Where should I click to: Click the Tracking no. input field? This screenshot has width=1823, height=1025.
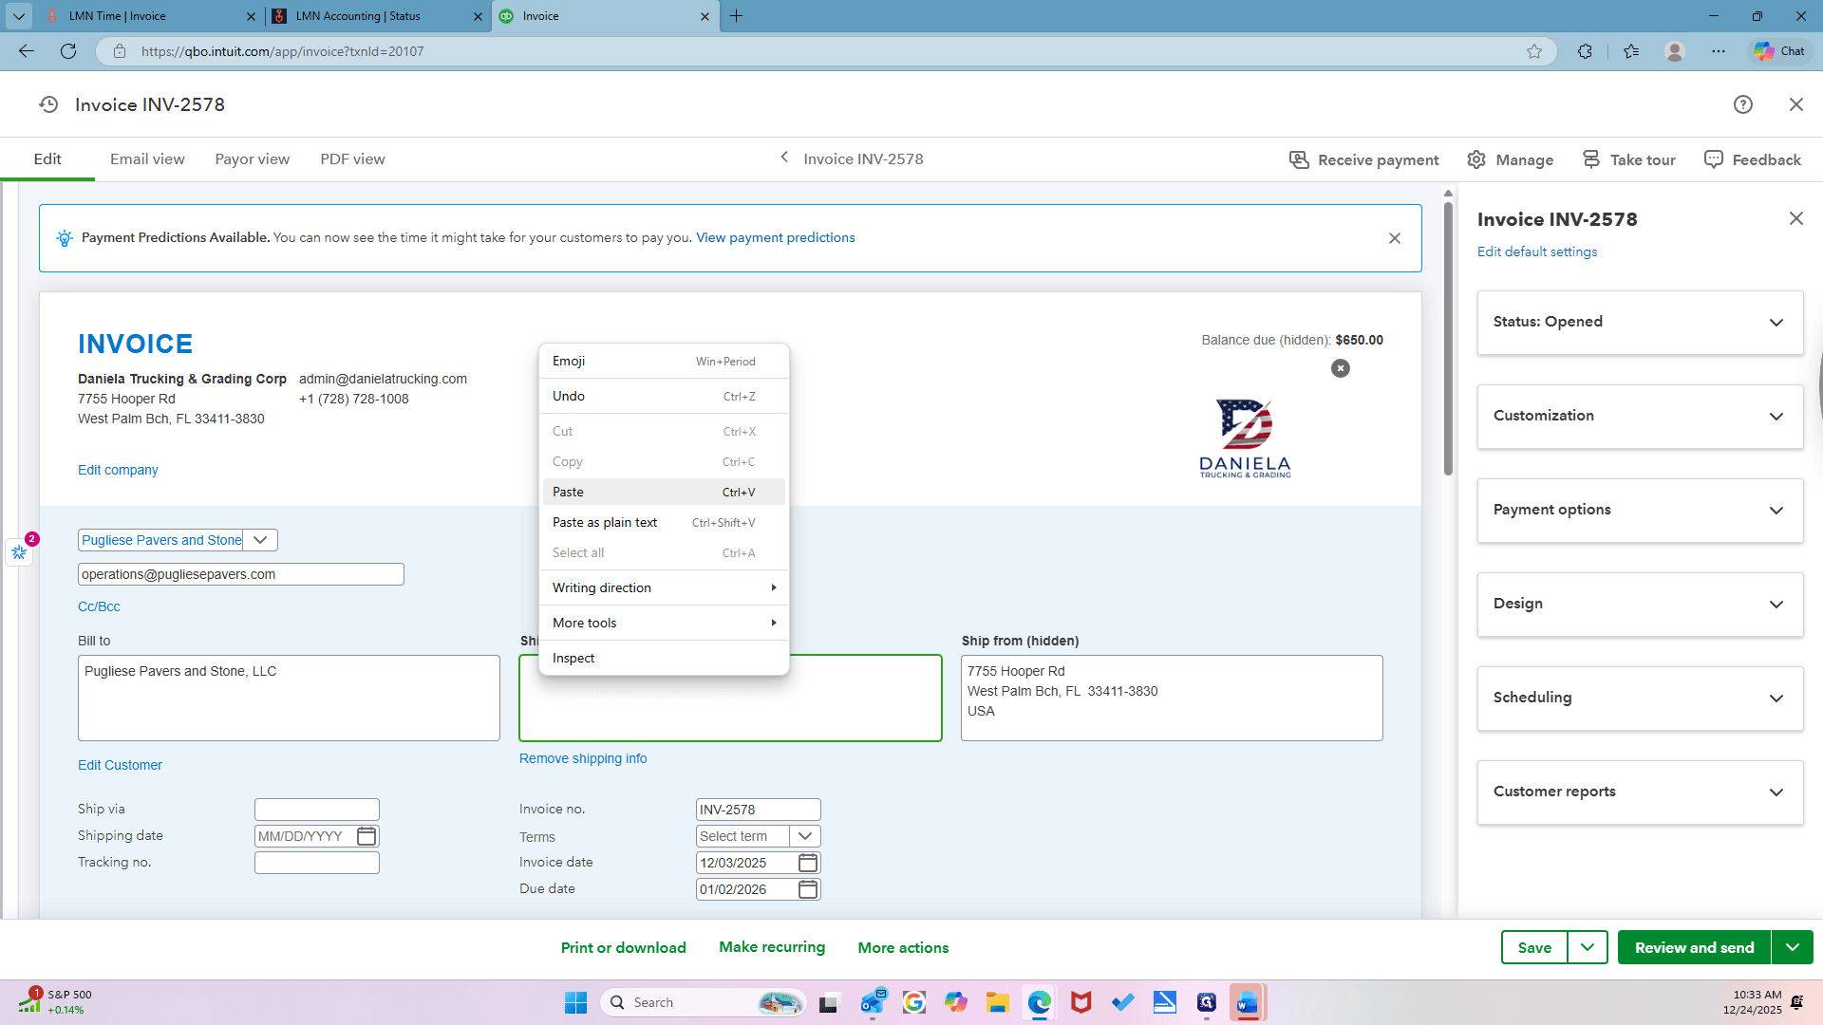[317, 863]
